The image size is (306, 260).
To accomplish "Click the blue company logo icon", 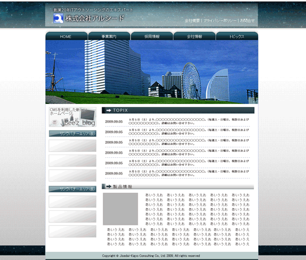I will tap(58, 18).
